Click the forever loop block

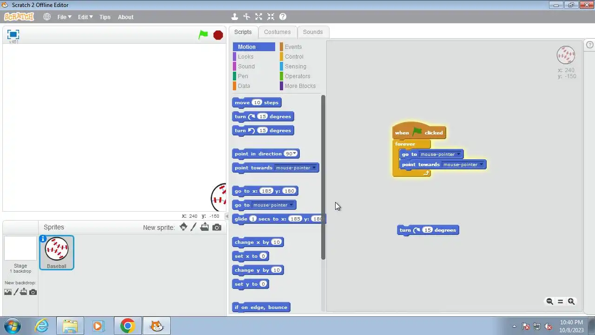405,144
